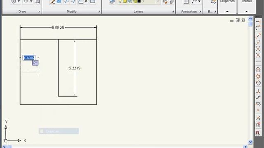Activate the Apparent Intersection object snap
This screenshot has height=148, width=264.
click(258, 55)
